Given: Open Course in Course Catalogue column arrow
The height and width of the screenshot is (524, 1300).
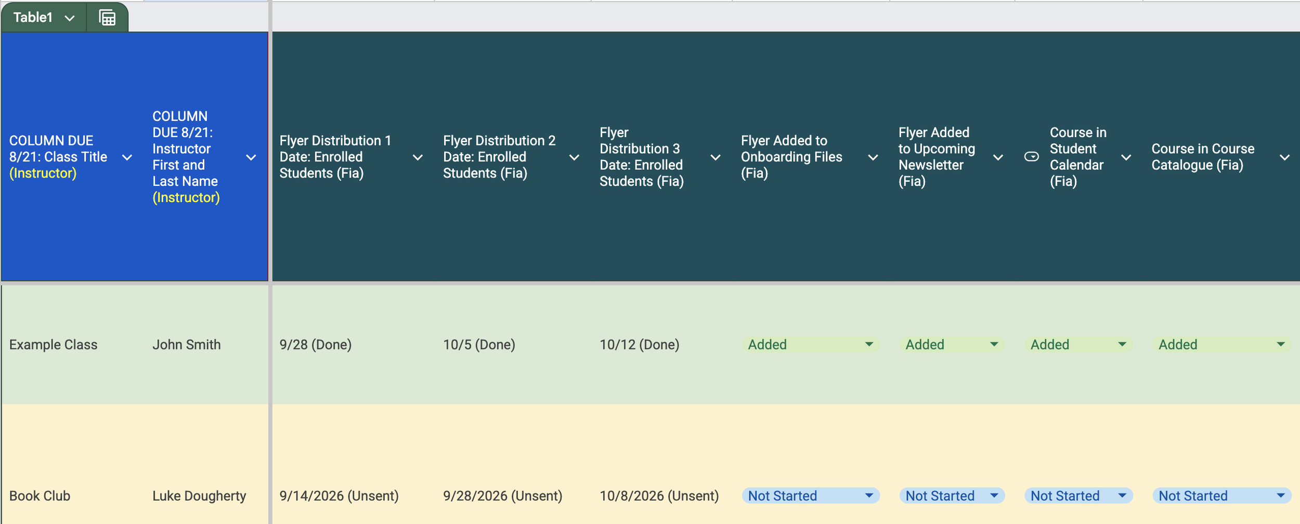Looking at the screenshot, I should pyautogui.click(x=1284, y=157).
